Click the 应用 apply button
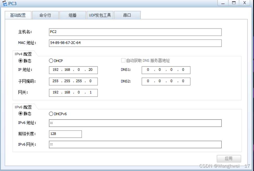Screen dimensions: 254x171 click(x=229, y=159)
